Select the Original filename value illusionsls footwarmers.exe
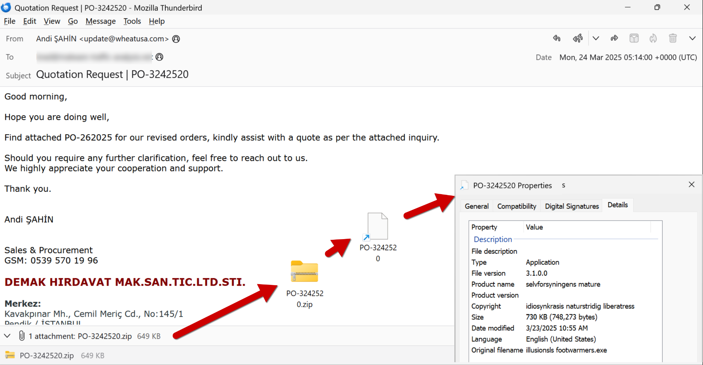703x365 pixels. [566, 350]
